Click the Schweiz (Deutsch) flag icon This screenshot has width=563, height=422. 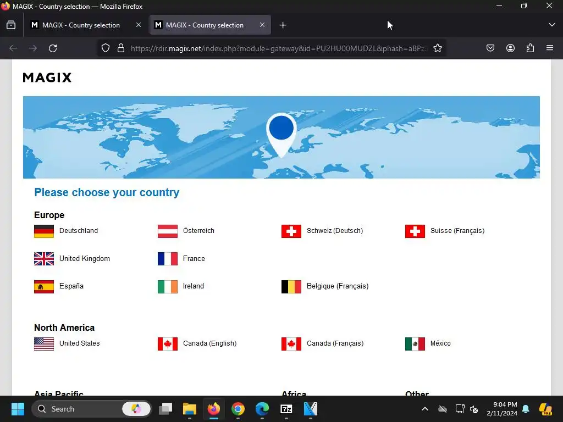pyautogui.click(x=291, y=231)
